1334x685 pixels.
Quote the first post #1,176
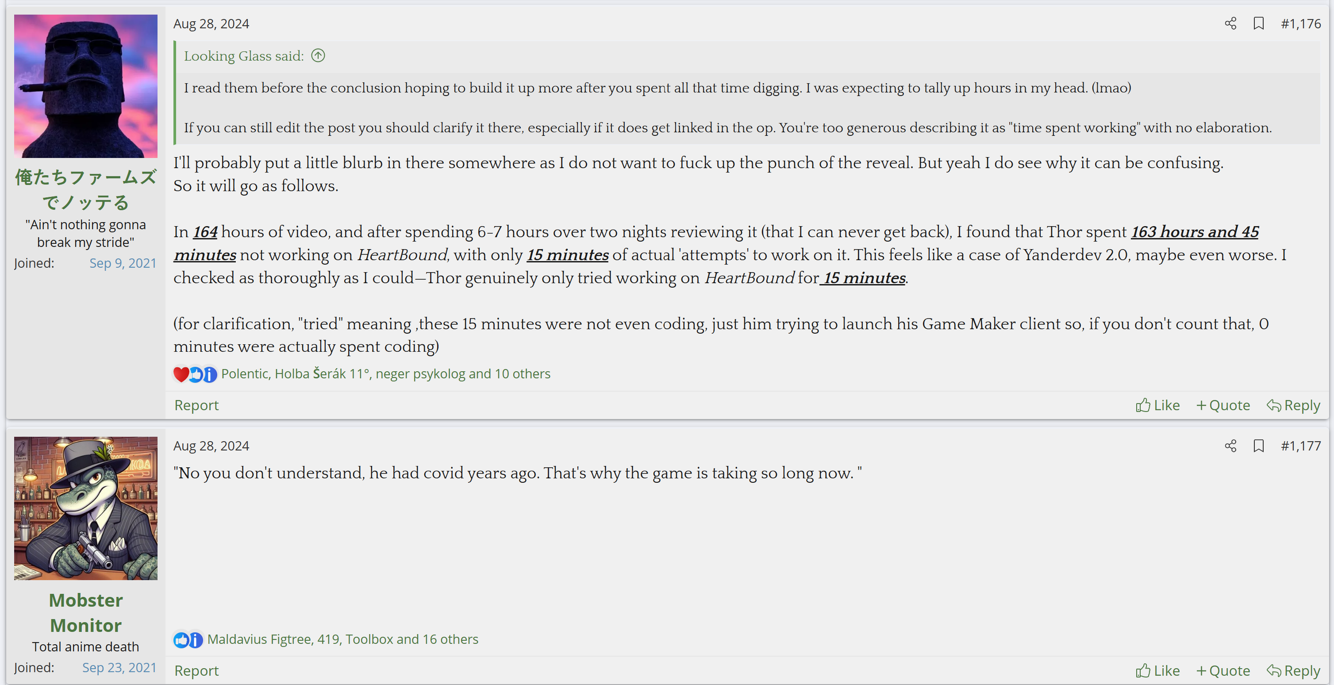[1223, 405]
